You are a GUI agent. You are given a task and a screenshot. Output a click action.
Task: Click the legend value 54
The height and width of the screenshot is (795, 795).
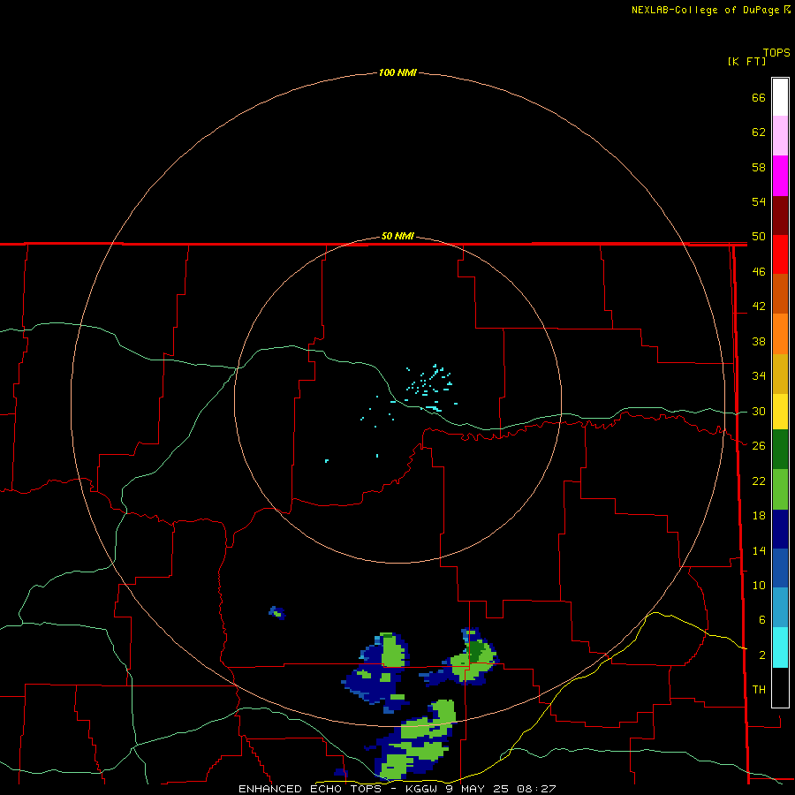tap(759, 201)
